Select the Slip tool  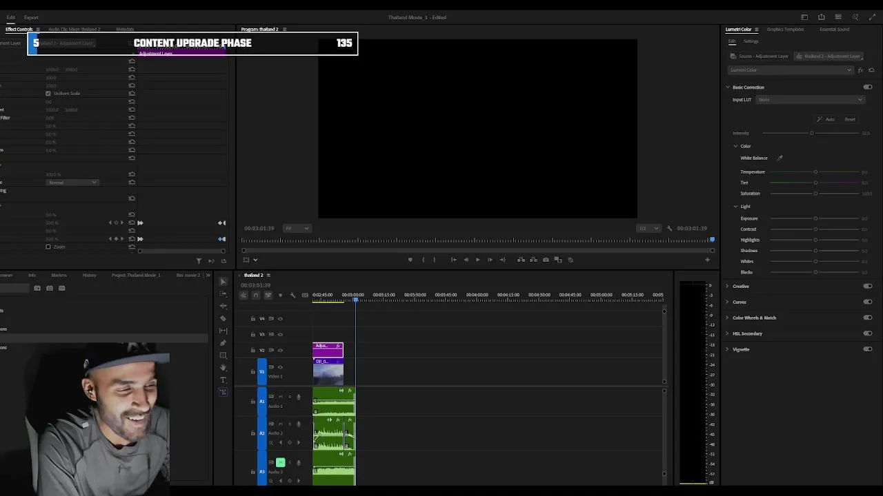tap(223, 331)
